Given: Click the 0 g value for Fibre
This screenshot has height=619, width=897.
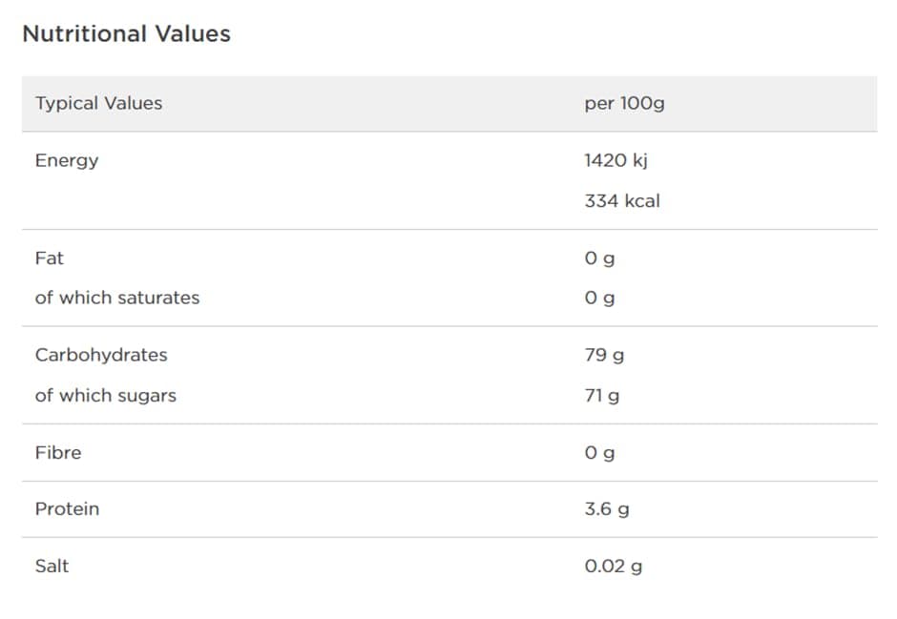Looking at the screenshot, I should coord(599,452).
